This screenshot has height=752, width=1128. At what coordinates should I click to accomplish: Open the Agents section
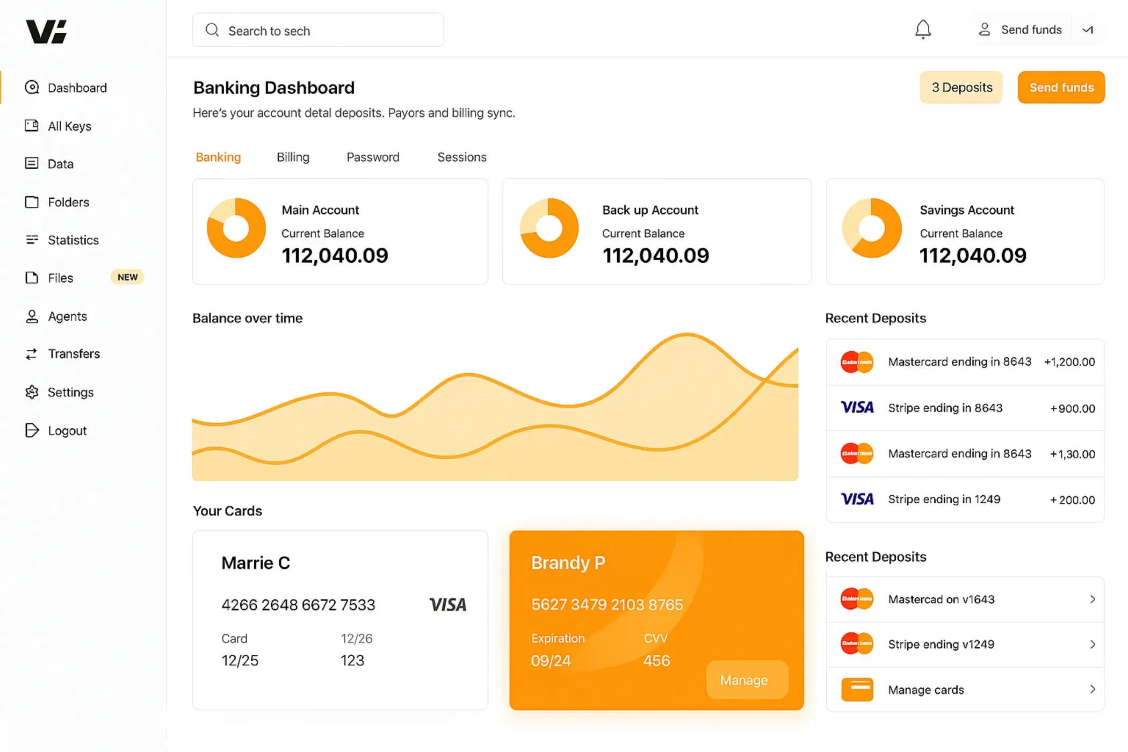[32, 316]
